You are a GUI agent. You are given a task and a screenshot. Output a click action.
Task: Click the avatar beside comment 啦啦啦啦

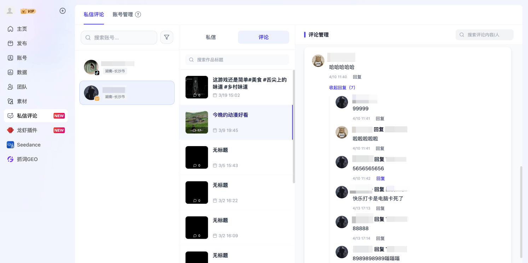tap(342, 132)
